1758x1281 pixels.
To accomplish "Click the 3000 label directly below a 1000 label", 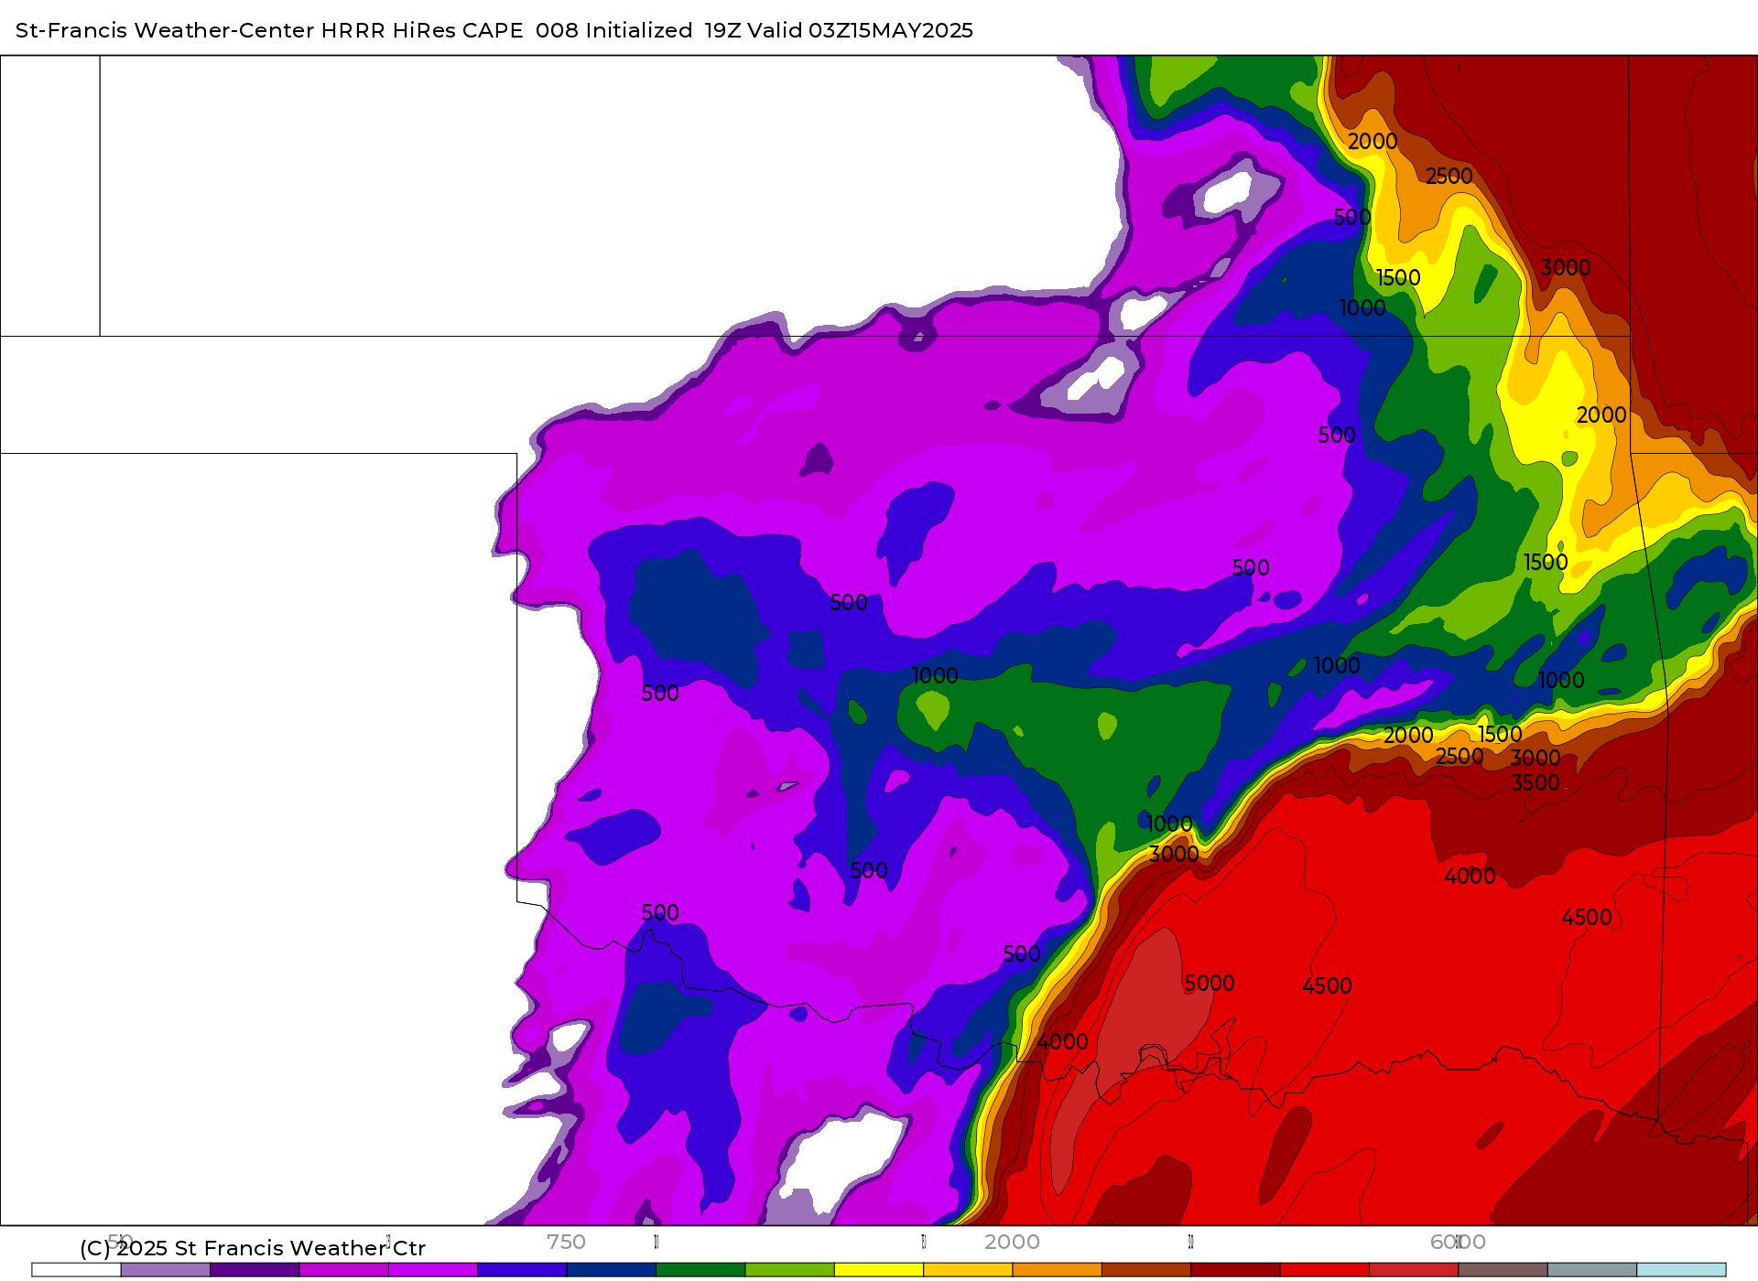I will coord(1174,855).
